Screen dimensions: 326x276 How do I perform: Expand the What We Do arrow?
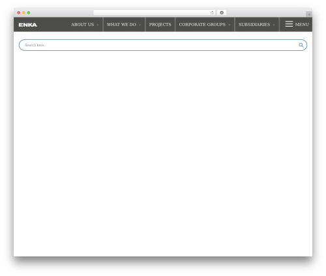(x=140, y=25)
